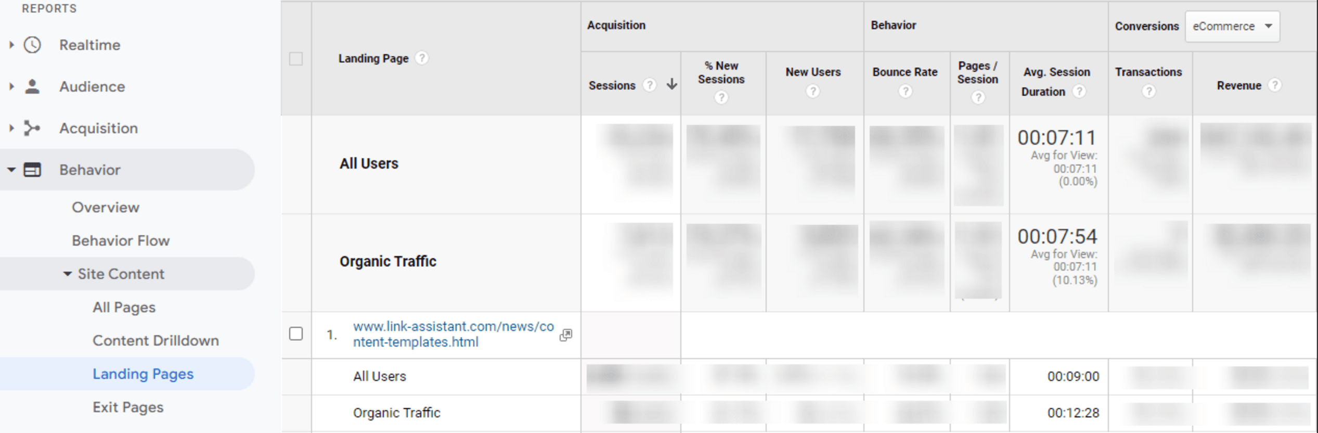Viewport: 1318px width, 433px height.
Task: Open Content Drilldown report
Action: [x=156, y=340]
